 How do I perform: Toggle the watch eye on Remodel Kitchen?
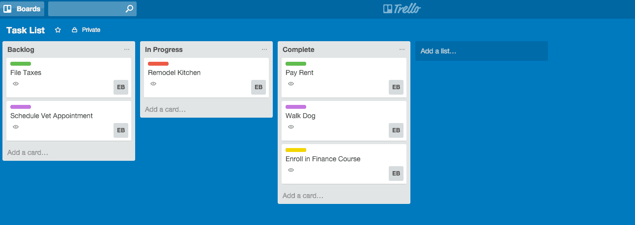[153, 84]
